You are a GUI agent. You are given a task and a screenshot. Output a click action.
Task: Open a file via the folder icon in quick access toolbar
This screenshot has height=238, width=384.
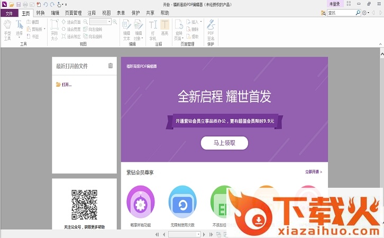pyautogui.click(x=11, y=4)
